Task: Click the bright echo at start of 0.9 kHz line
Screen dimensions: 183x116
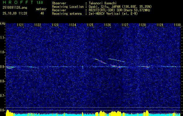Action: [10, 67]
